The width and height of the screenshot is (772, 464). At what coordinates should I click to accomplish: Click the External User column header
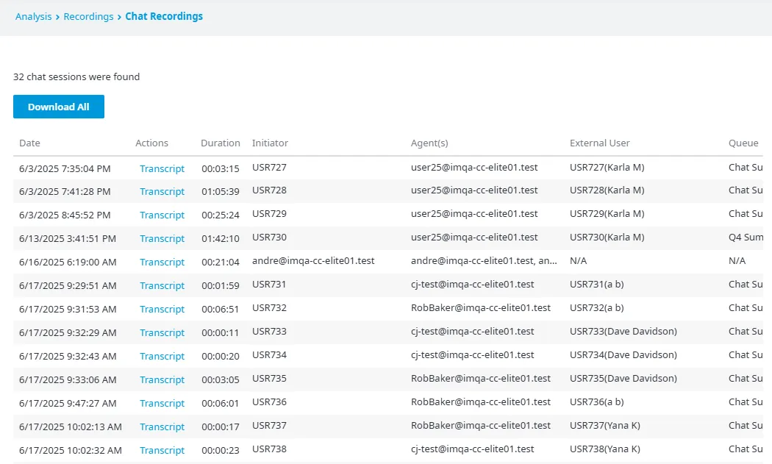point(600,143)
